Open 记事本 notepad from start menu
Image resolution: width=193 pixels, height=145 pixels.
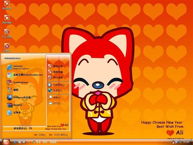[x=14, y=112]
